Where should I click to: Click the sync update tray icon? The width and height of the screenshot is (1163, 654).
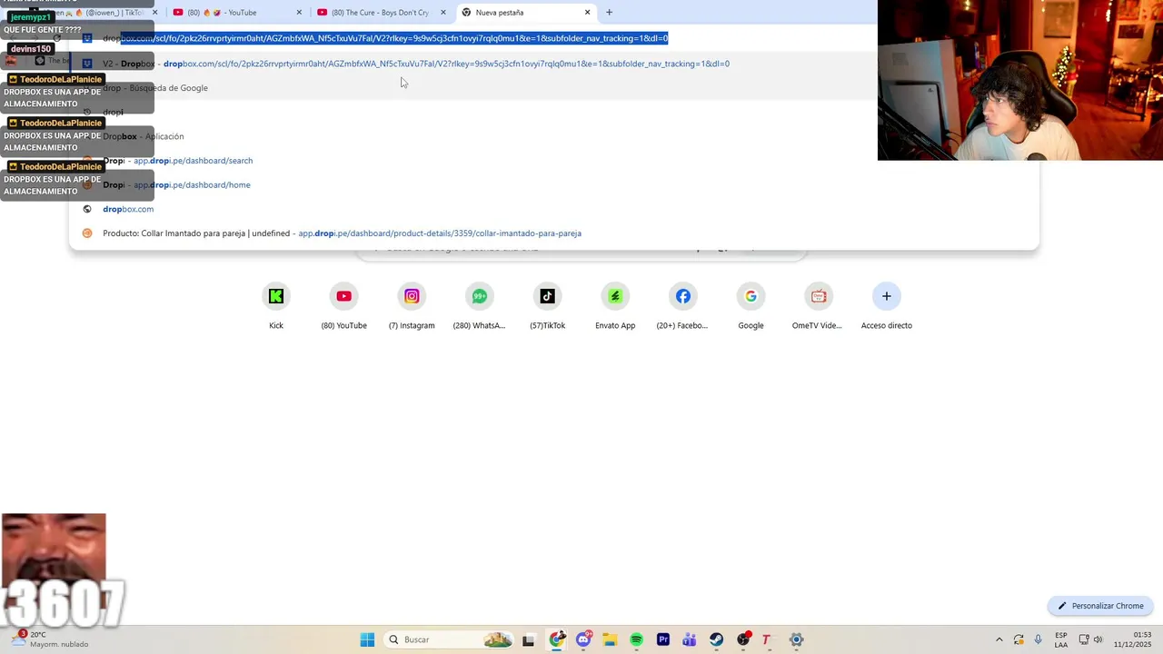click(x=1019, y=639)
